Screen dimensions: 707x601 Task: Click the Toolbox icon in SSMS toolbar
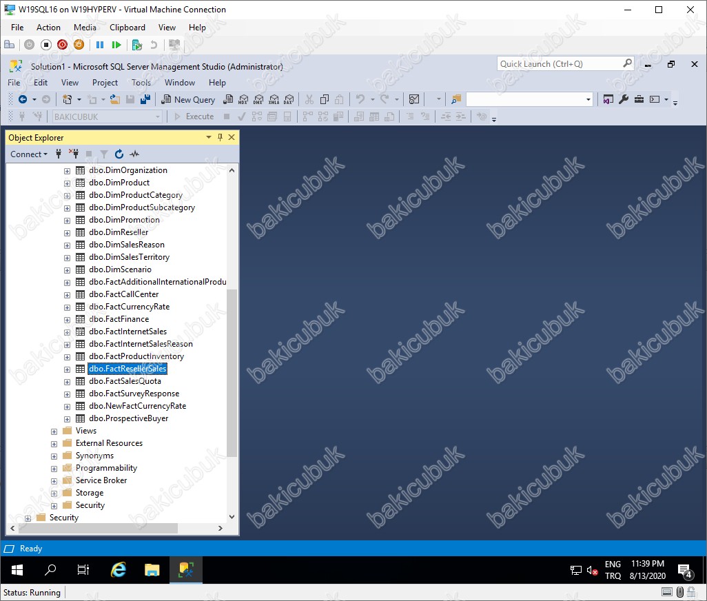pos(639,100)
